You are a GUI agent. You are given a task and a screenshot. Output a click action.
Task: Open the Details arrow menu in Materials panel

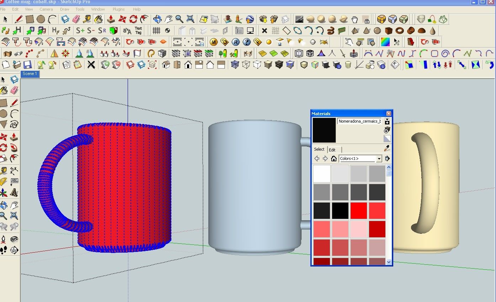(387, 158)
